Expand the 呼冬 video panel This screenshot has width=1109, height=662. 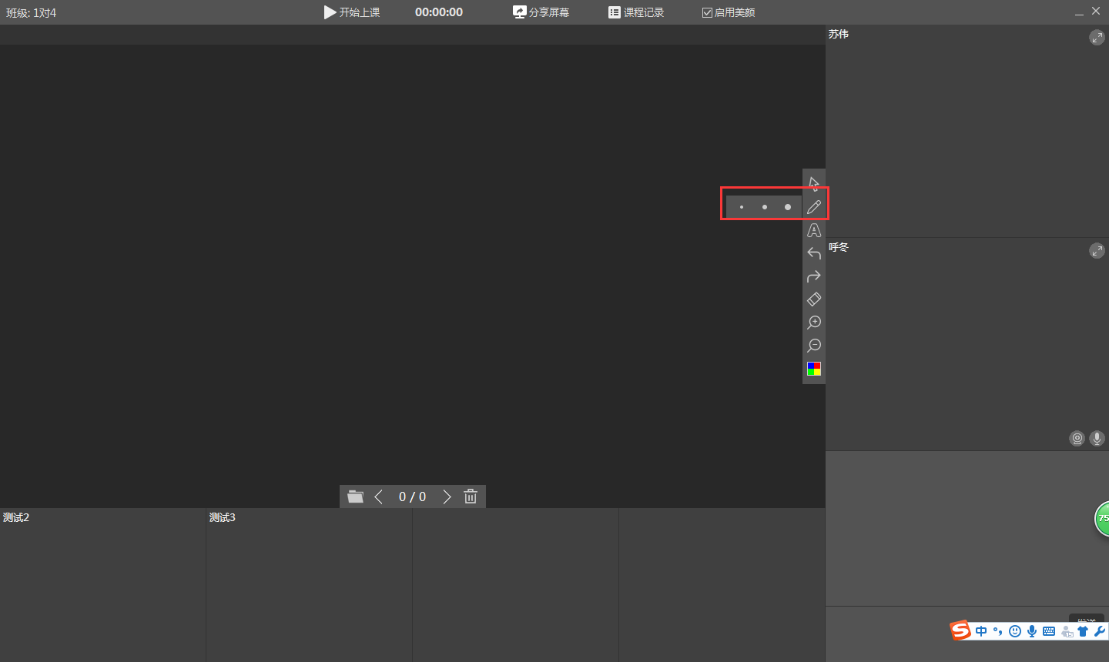point(1097,251)
